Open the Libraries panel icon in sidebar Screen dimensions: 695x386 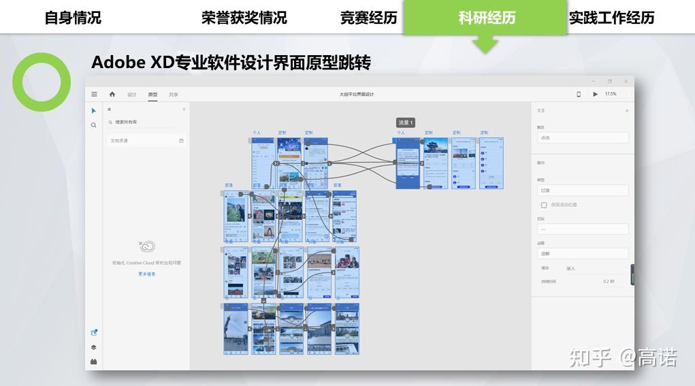[x=93, y=332]
